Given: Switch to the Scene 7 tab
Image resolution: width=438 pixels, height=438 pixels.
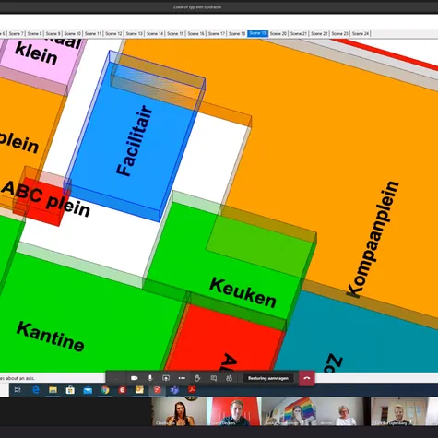Looking at the screenshot, I should (x=17, y=33).
